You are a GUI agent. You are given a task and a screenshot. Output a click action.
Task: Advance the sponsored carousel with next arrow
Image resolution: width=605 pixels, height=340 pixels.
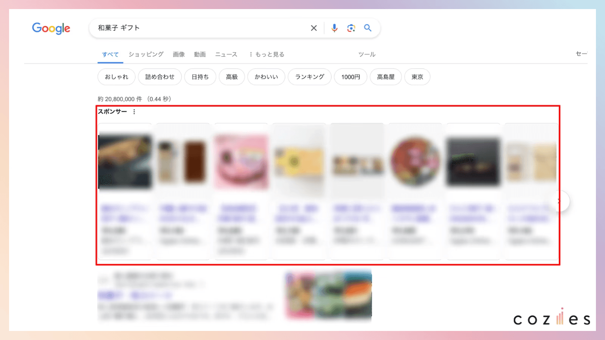click(560, 201)
